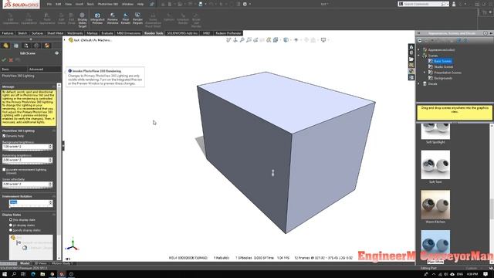This screenshot has height=278, width=494.
Task: Open the Preview Window tool
Action: point(113,19)
